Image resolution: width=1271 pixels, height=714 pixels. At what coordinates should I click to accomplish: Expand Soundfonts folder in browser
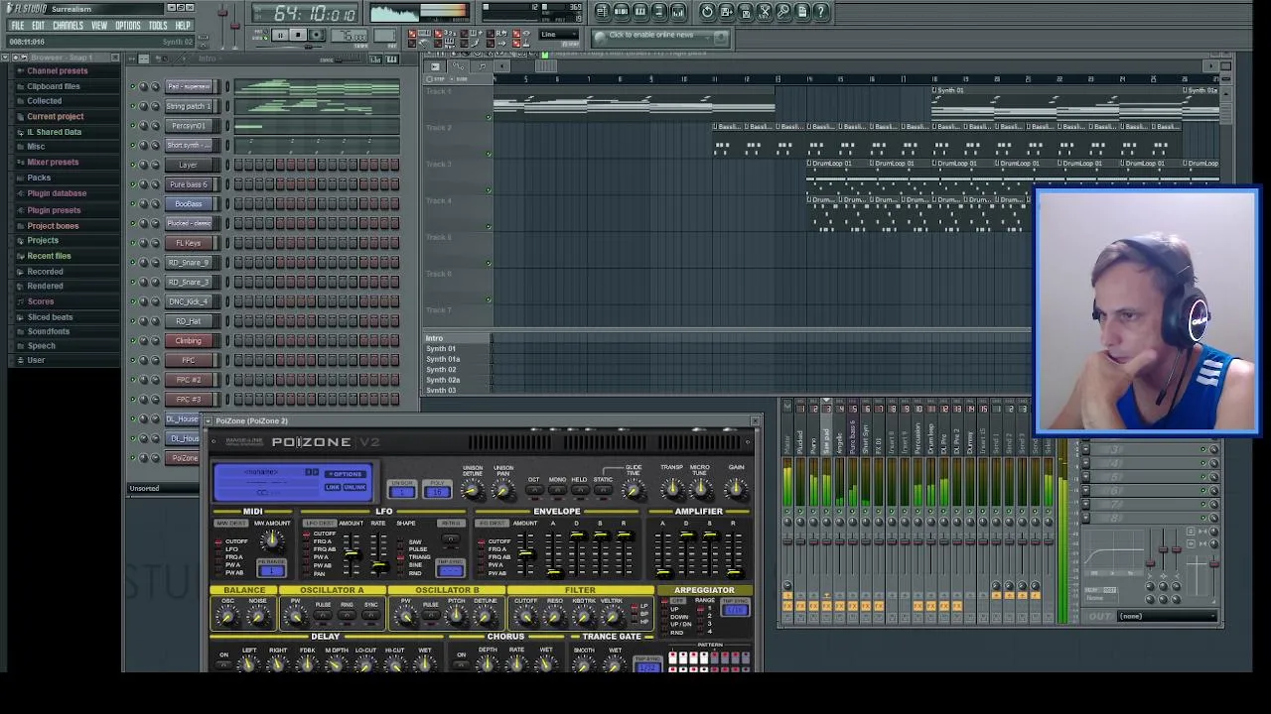click(x=48, y=332)
